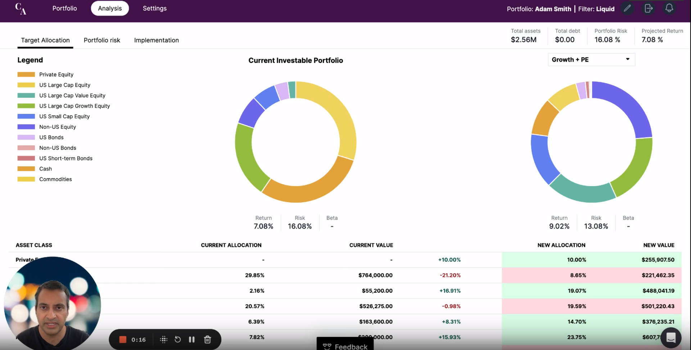Viewport: 691px width, 350px height.
Task: Click the US Small Cap Equity legend swatch
Action: 26,116
